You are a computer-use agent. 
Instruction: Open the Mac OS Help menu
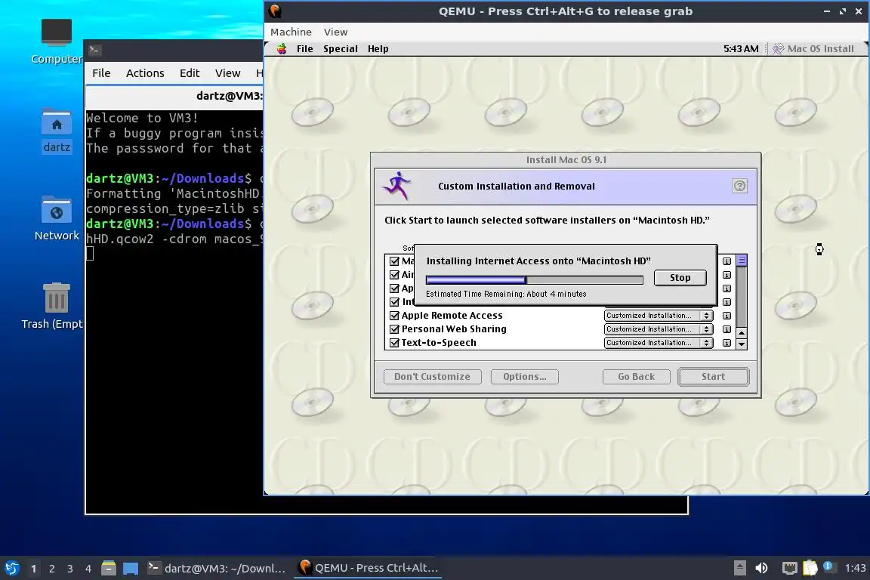378,49
